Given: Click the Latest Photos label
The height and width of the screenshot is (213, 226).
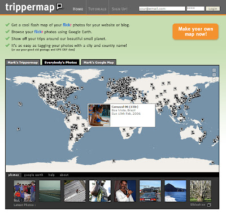Looking at the screenshot, I should coord(24,205).
